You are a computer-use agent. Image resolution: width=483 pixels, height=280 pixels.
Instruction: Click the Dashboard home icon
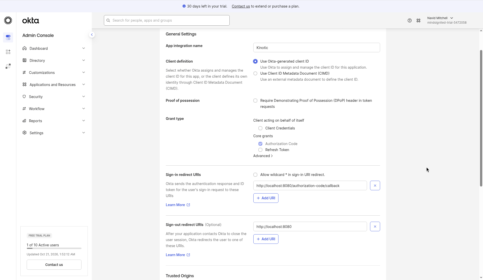pyautogui.click(x=24, y=48)
